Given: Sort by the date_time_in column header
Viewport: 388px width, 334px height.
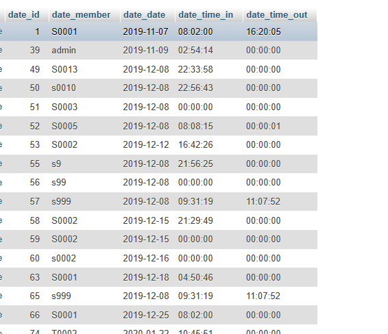Looking at the screenshot, I should click(x=206, y=15).
